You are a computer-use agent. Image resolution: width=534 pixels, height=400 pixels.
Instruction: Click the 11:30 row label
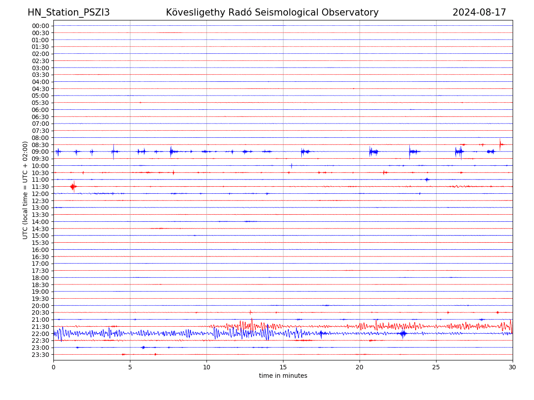point(40,187)
